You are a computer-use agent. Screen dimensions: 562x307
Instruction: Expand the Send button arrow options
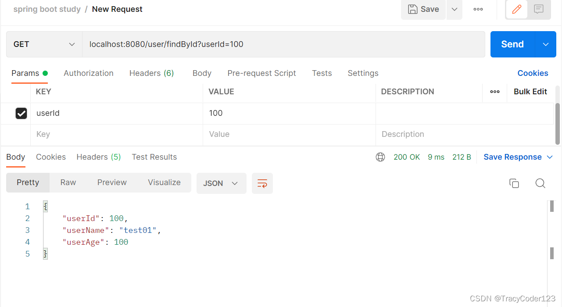[546, 44]
